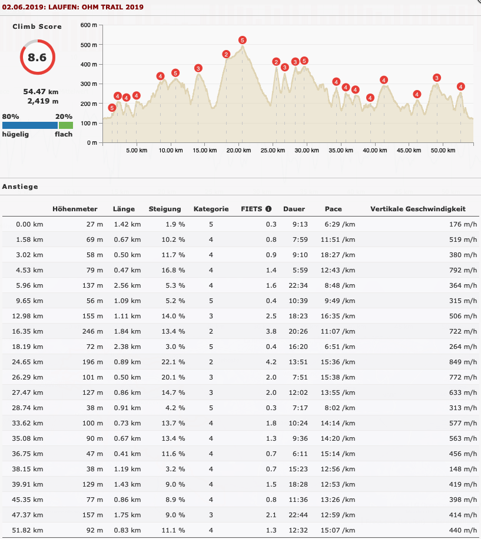481x539 pixels.
Task: Select category 5 marker near 29.5 km
Action: coord(304,61)
